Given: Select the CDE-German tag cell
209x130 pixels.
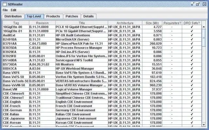Looking at the screenshot, I should pyautogui.click(x=16, y=110).
